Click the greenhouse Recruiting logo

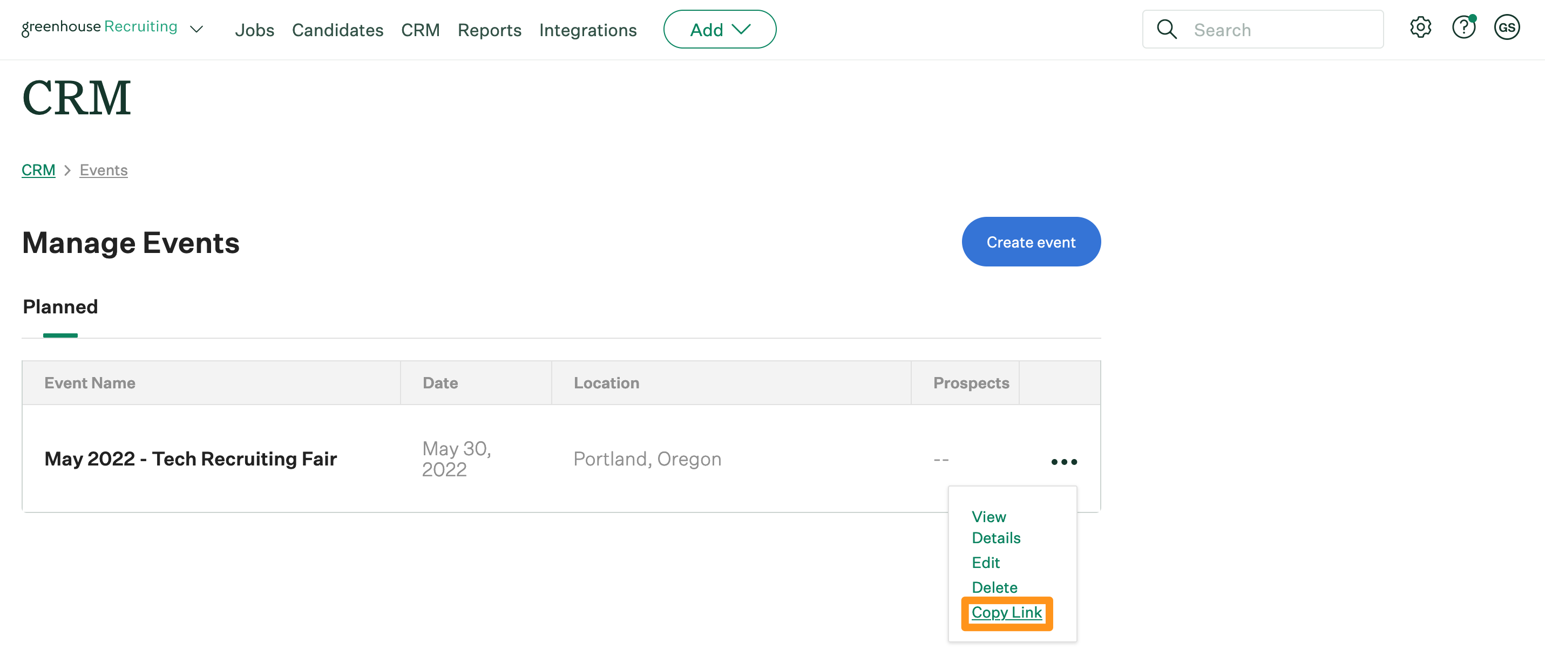tap(99, 28)
